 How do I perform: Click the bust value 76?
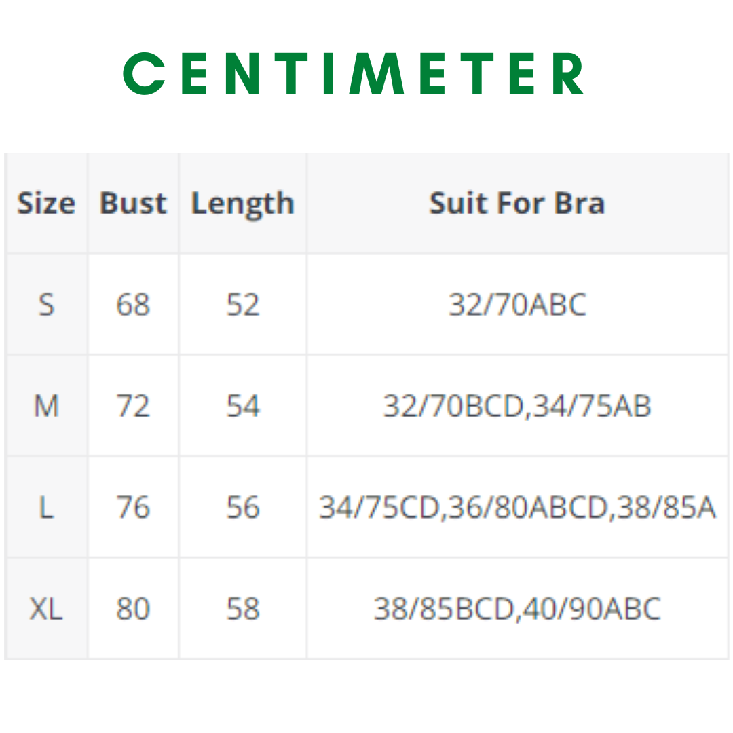[x=133, y=507]
